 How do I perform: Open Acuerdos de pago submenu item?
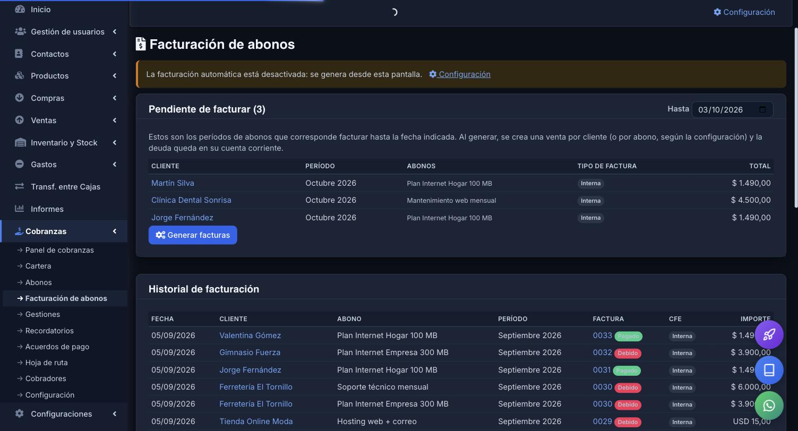click(x=57, y=347)
